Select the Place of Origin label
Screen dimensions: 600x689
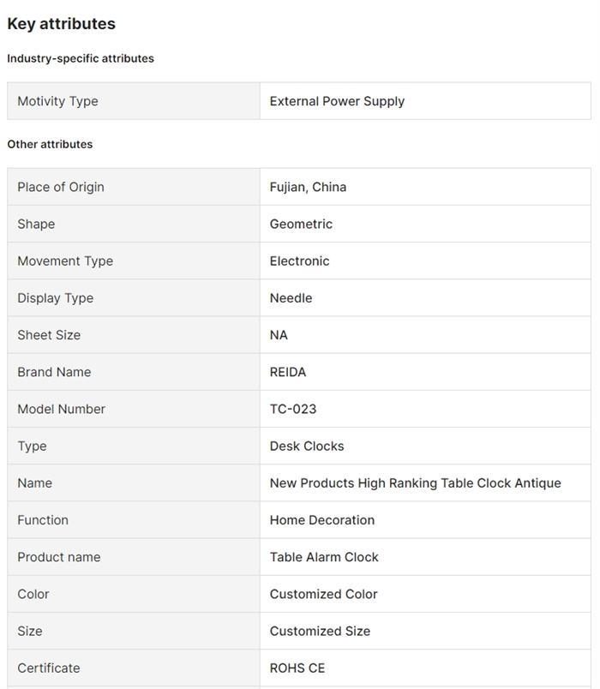(x=61, y=187)
